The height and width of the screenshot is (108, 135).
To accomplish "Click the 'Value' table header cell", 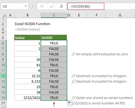I will (27, 38).
